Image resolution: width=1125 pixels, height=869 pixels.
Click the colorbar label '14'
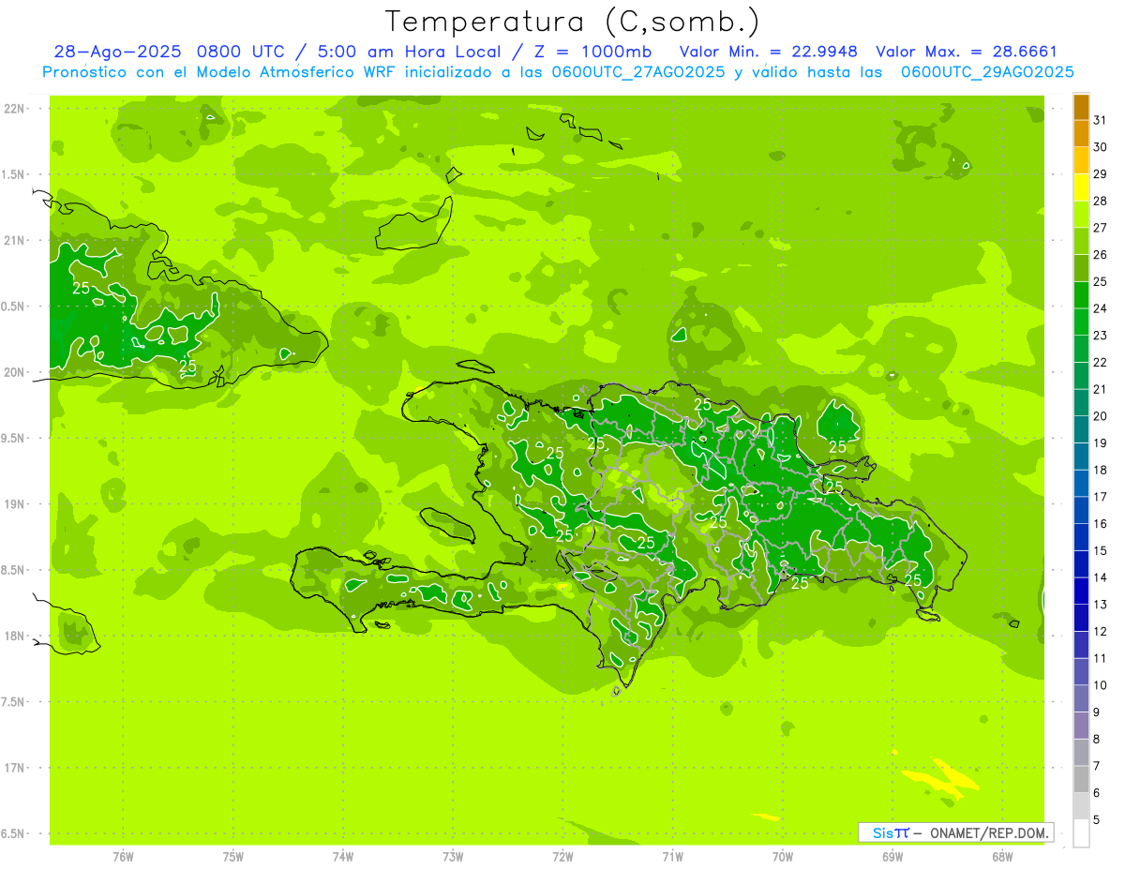1100,577
